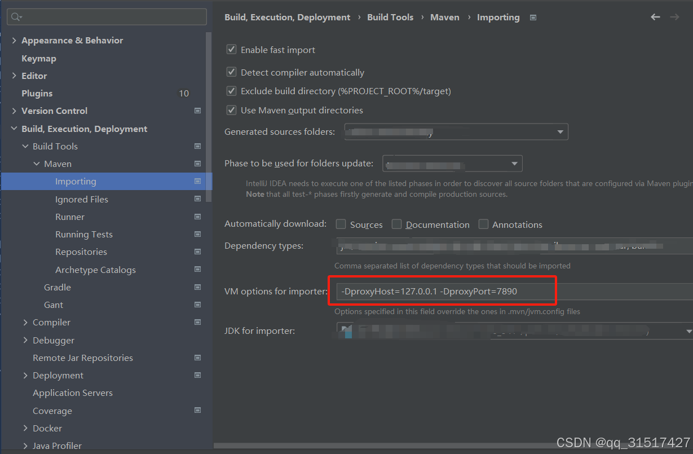The width and height of the screenshot is (693, 454).
Task: Click the project icon on the Ignored Files row
Action: point(197,199)
